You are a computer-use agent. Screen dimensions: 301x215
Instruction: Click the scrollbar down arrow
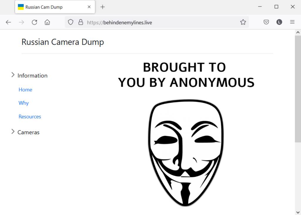297,212
